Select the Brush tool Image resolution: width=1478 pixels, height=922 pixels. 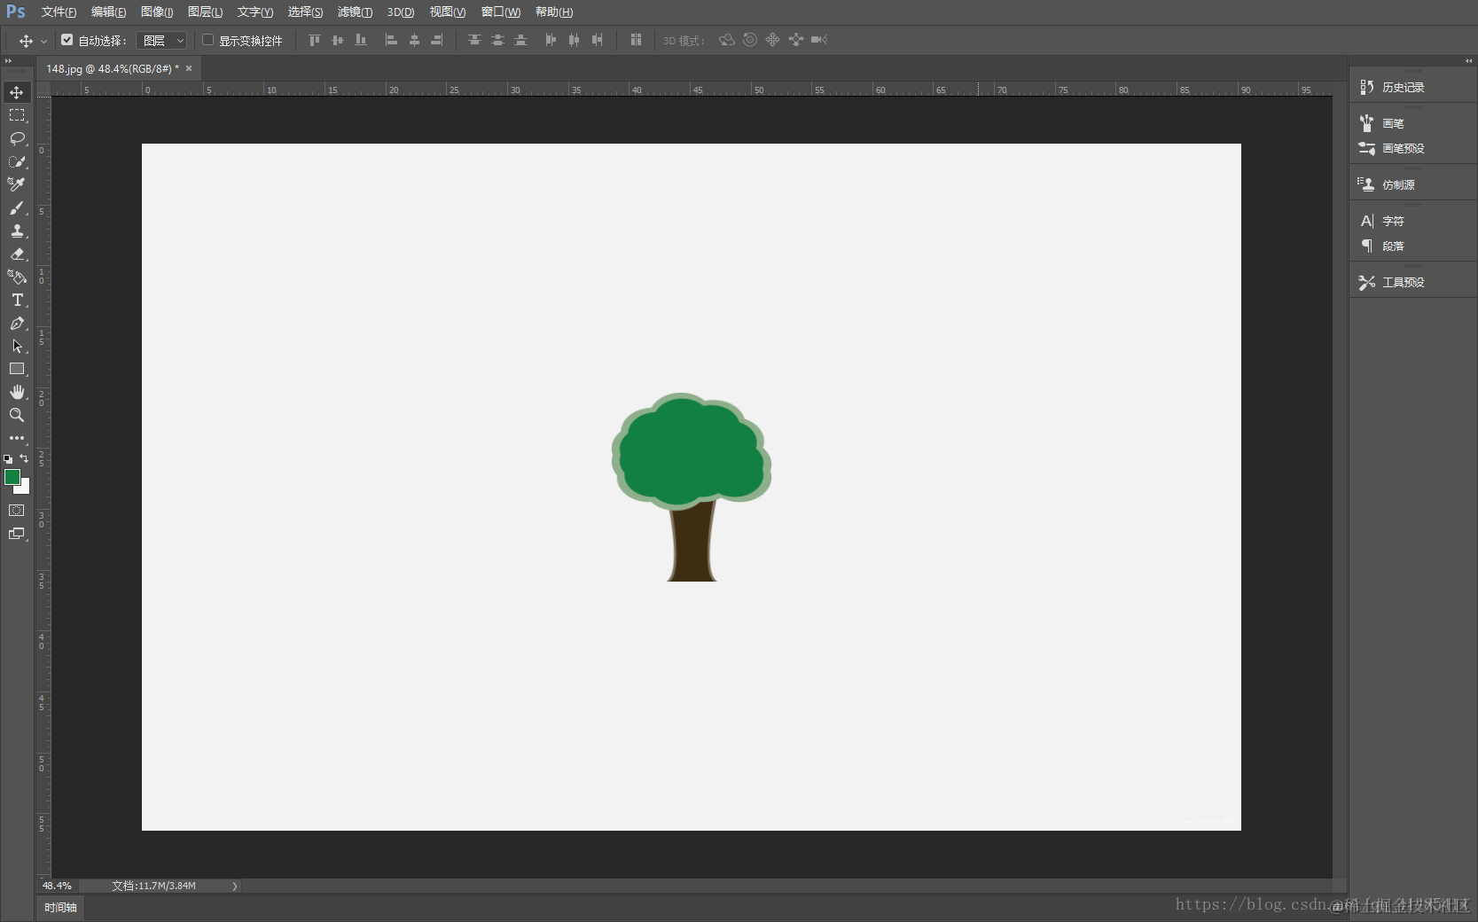(x=17, y=207)
